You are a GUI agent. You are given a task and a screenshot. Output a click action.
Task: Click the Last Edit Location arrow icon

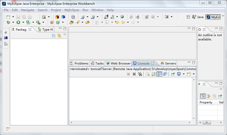click(x=117, y=22)
